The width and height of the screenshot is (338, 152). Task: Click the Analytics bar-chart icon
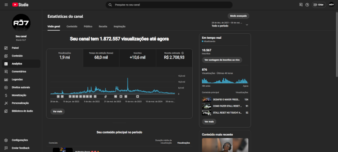[6, 64]
